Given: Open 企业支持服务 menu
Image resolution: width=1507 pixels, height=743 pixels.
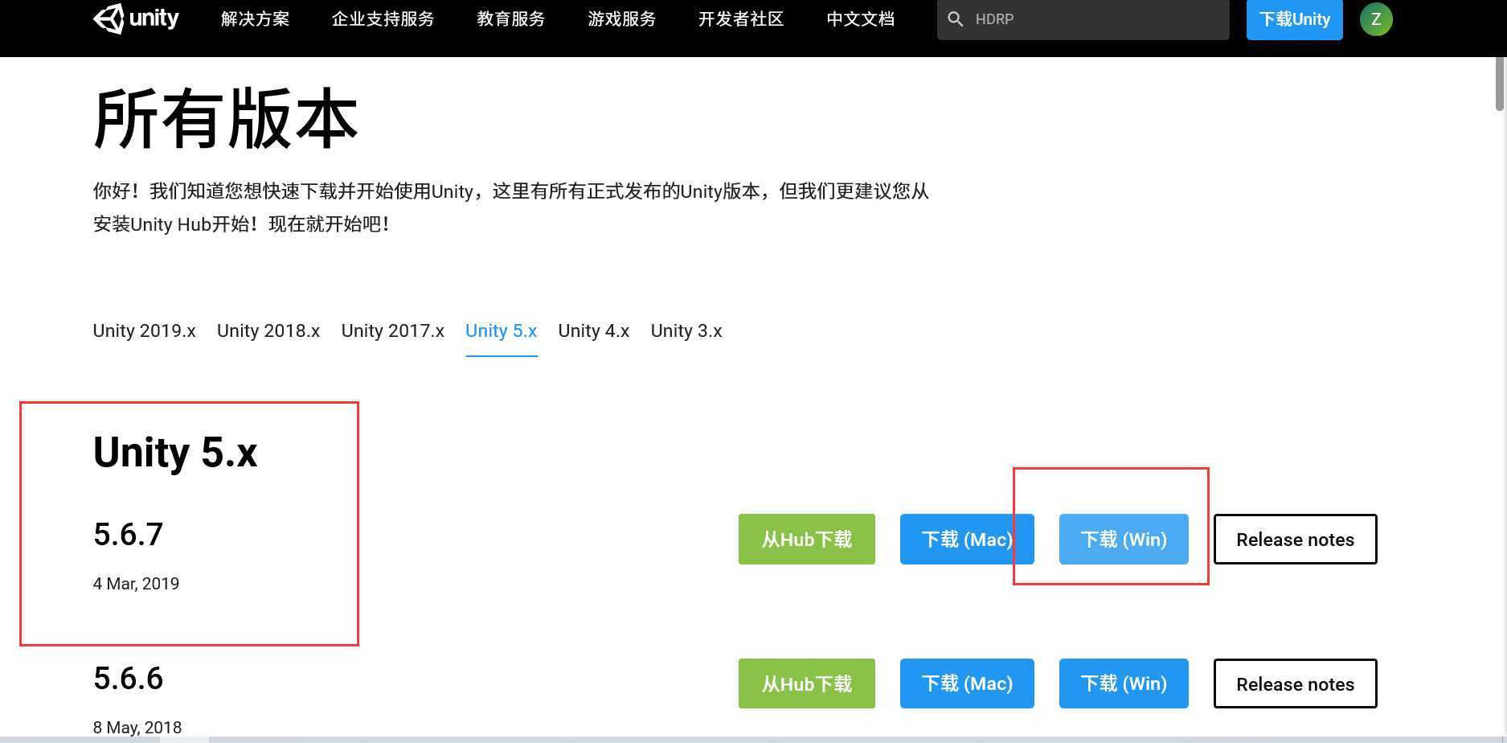Looking at the screenshot, I should [383, 19].
